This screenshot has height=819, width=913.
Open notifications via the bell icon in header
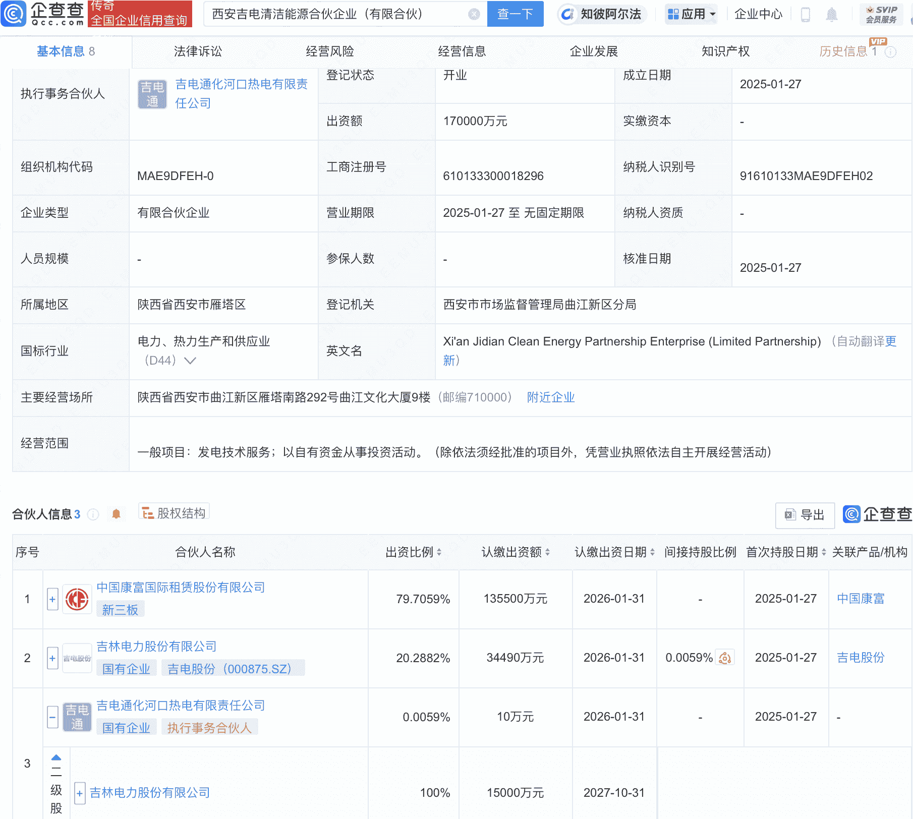click(x=832, y=14)
